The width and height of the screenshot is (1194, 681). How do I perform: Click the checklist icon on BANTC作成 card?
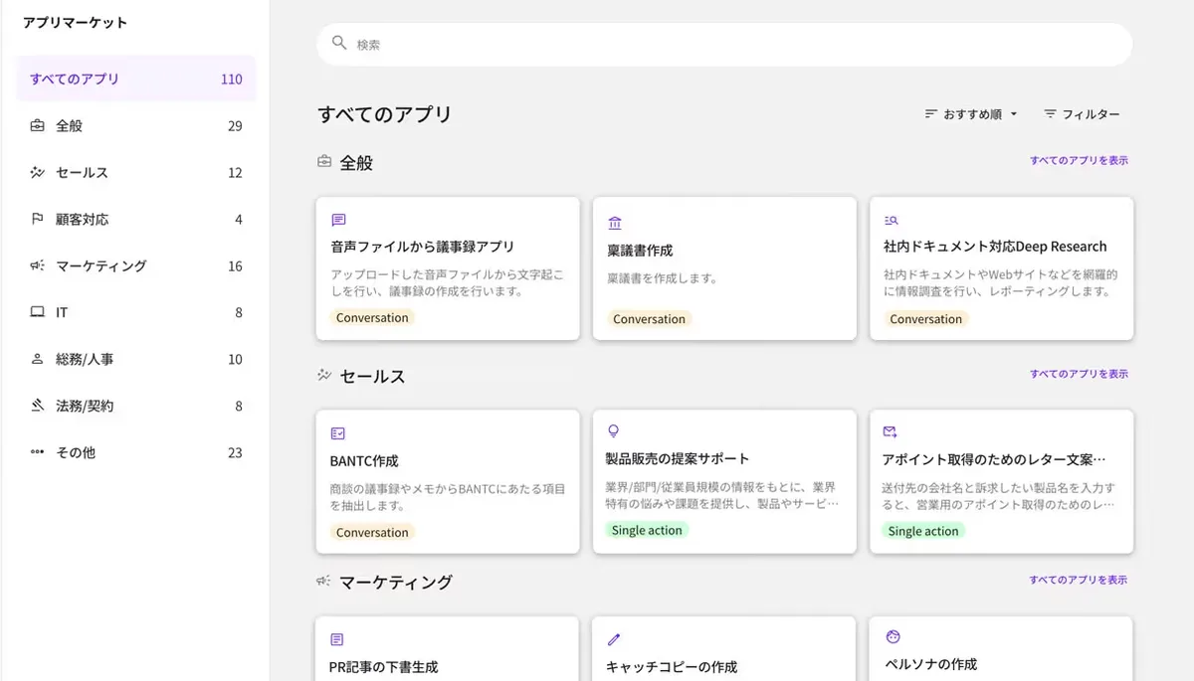coord(338,433)
